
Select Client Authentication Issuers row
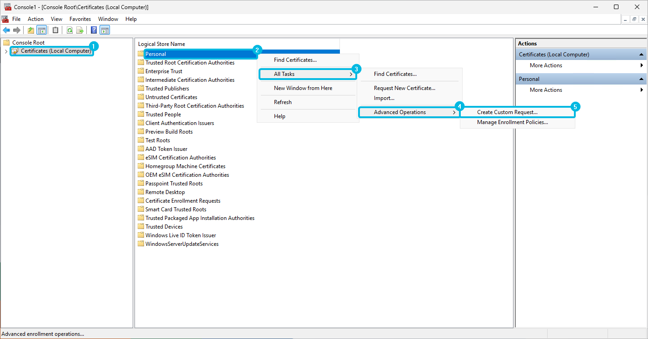[176, 123]
